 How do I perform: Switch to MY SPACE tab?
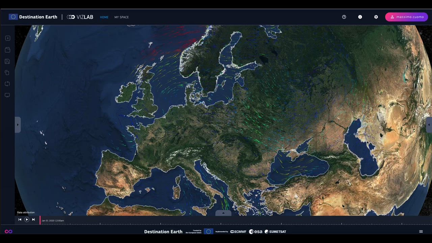click(122, 17)
